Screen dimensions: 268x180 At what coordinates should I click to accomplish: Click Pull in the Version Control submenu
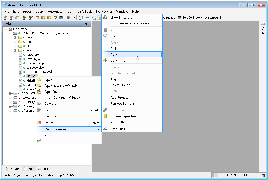pos(132,49)
